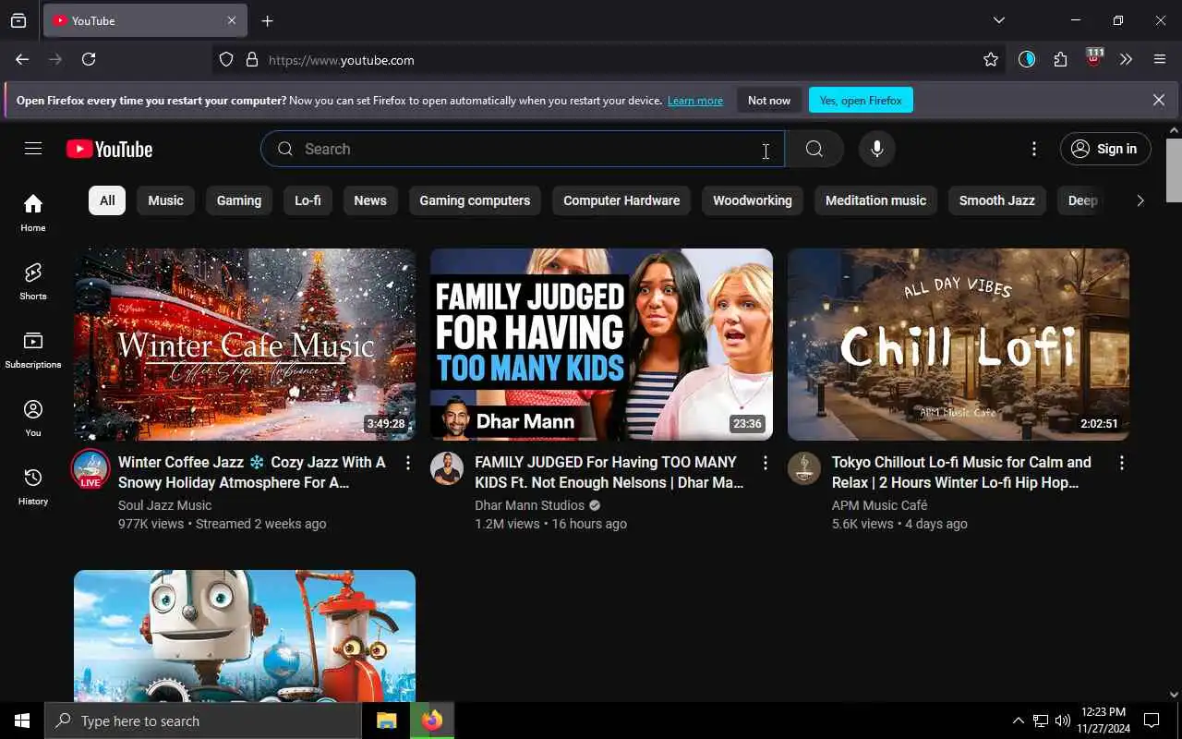Focus the YouTube search field

tap(523, 149)
